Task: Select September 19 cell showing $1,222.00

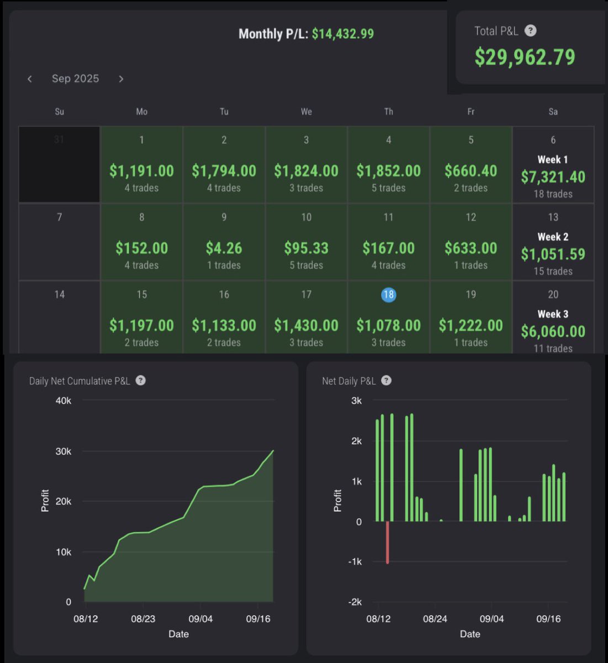Action: 471,317
